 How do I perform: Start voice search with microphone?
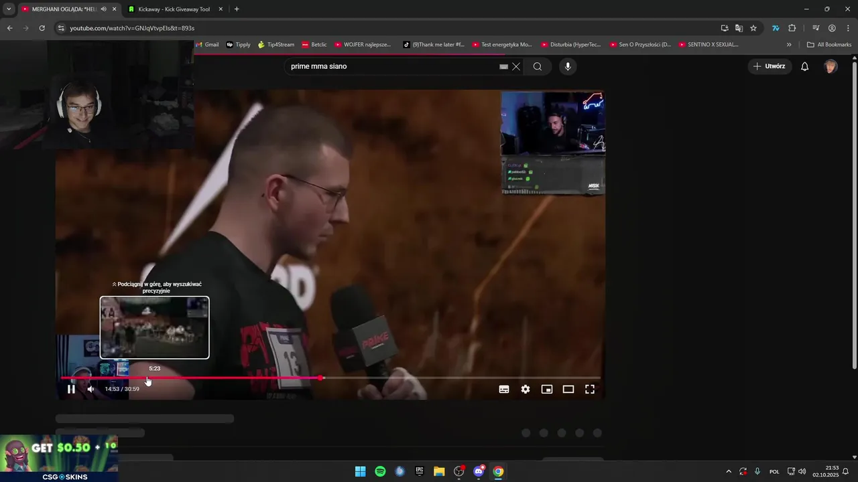pyautogui.click(x=568, y=66)
